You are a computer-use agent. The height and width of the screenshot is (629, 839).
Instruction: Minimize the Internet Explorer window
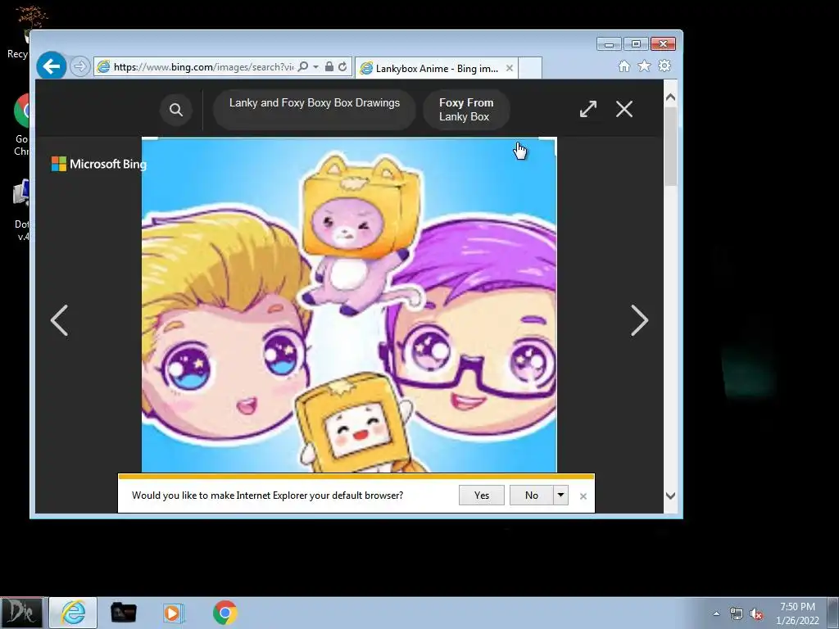coord(609,44)
